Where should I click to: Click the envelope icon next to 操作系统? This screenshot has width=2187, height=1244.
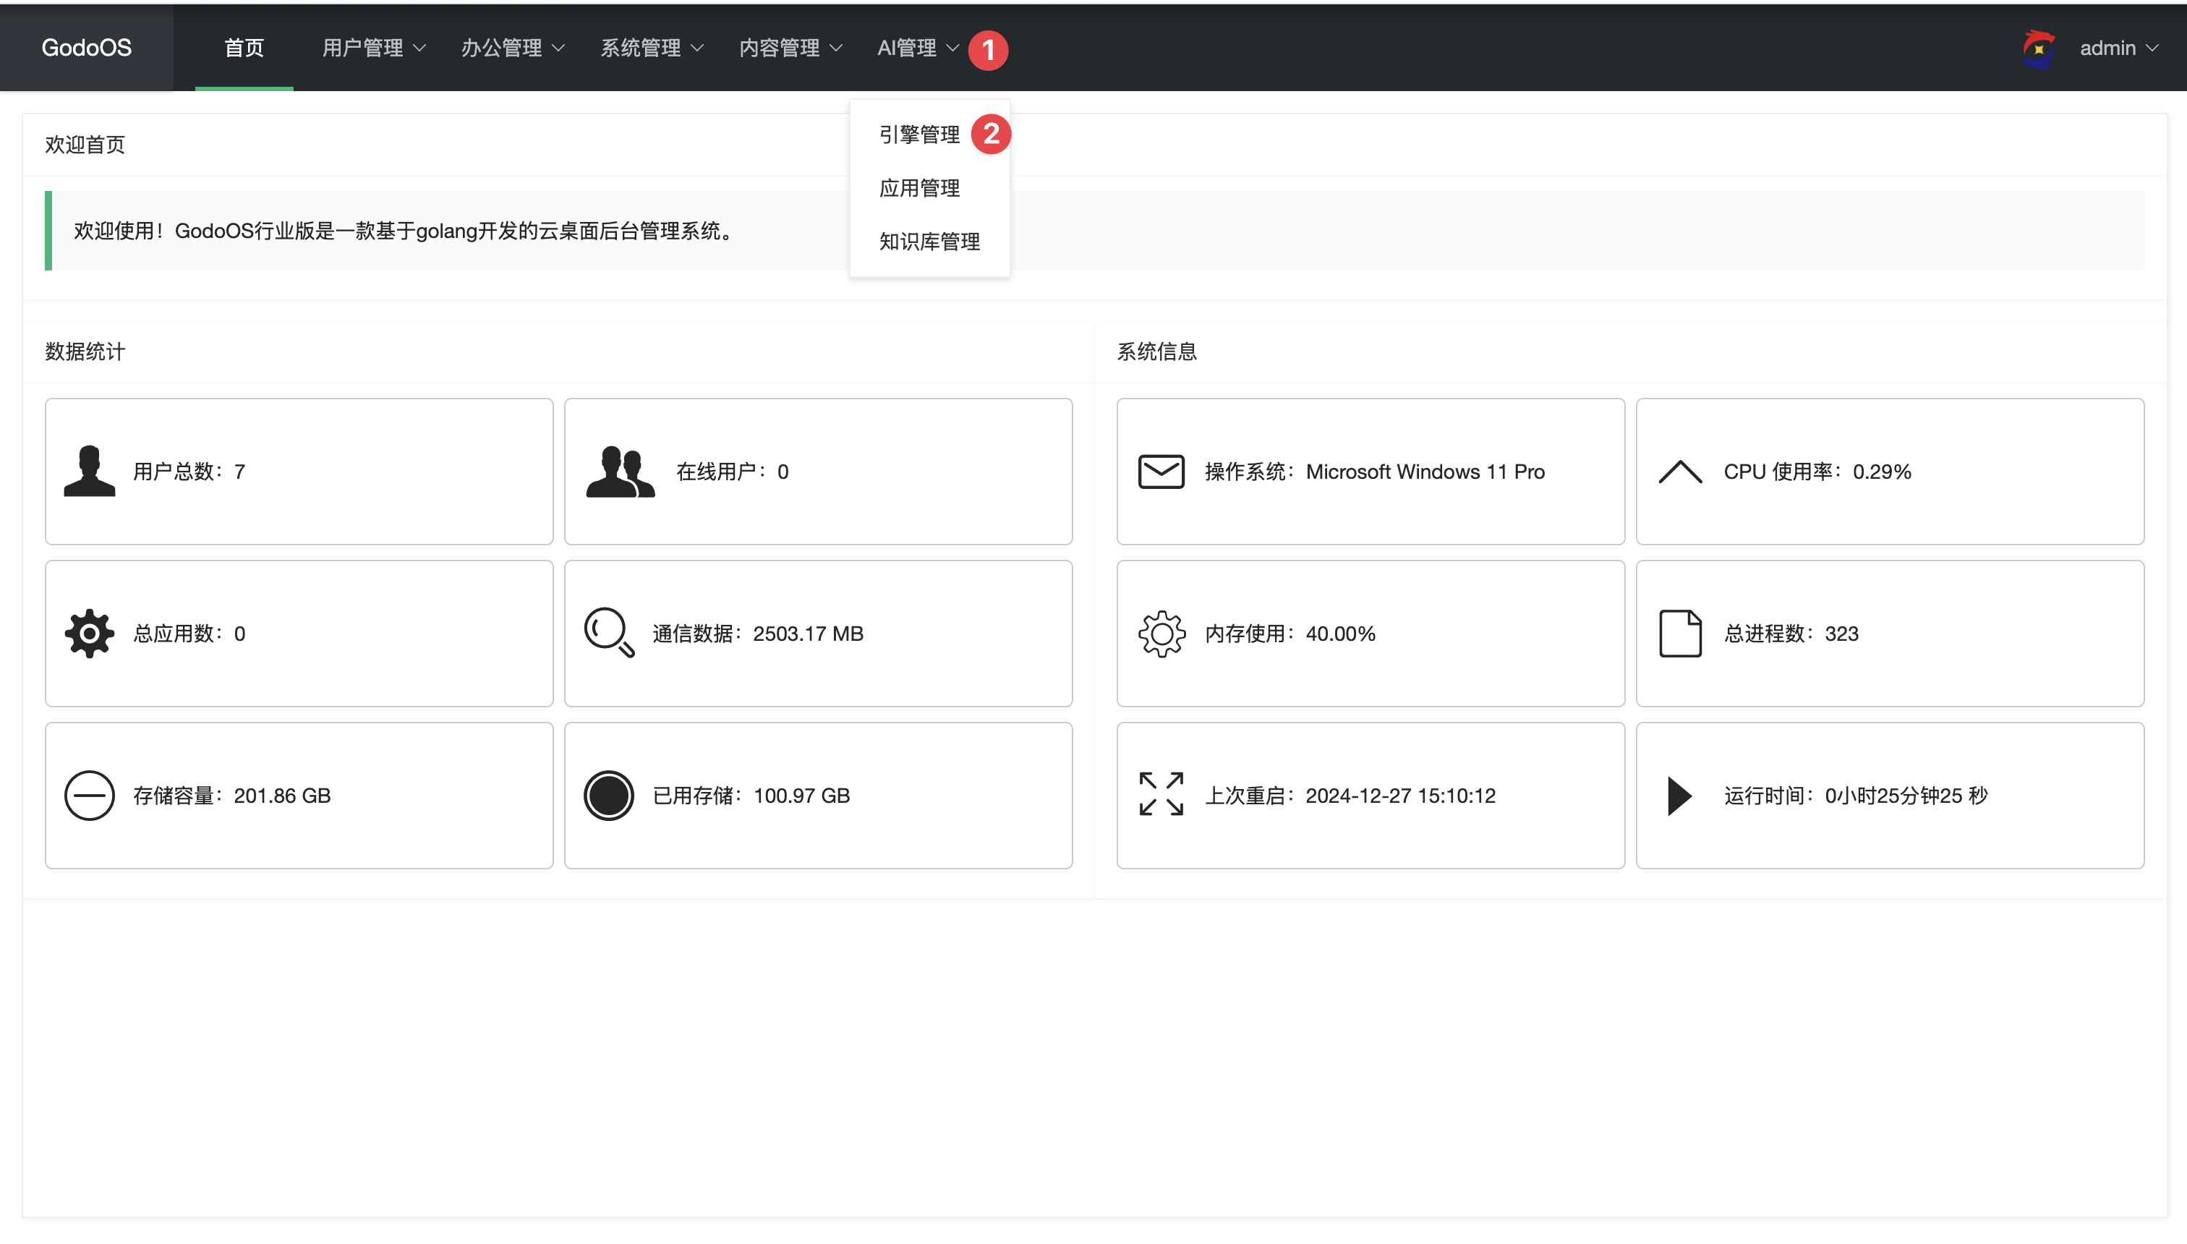coord(1160,471)
